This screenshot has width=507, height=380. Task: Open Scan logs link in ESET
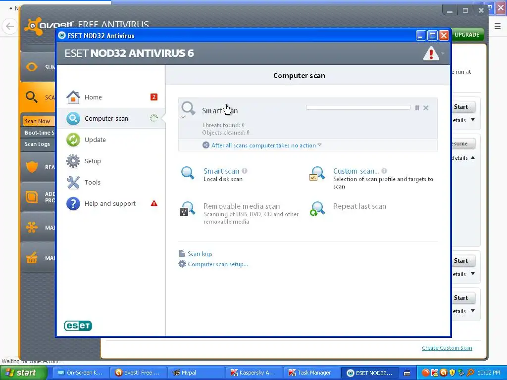tap(200, 254)
